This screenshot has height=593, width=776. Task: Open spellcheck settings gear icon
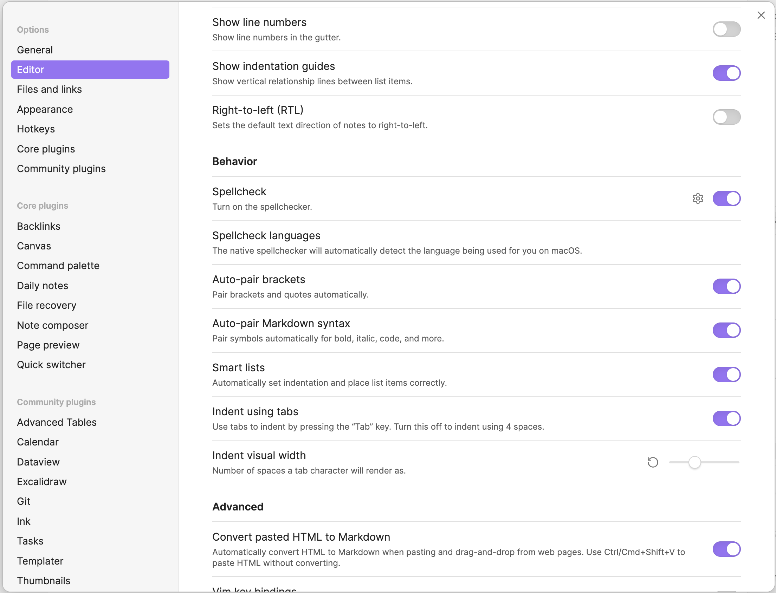point(698,198)
